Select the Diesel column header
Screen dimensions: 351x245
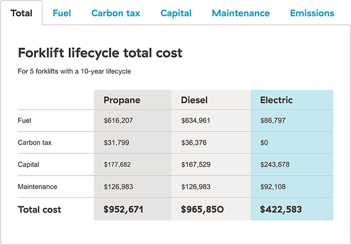194,100
